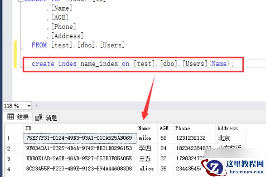Select the Name cell '李四'
266x177 pixels.
pyautogui.click(x=147, y=148)
